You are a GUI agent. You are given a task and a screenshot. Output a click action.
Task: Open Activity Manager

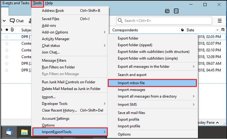70,39
